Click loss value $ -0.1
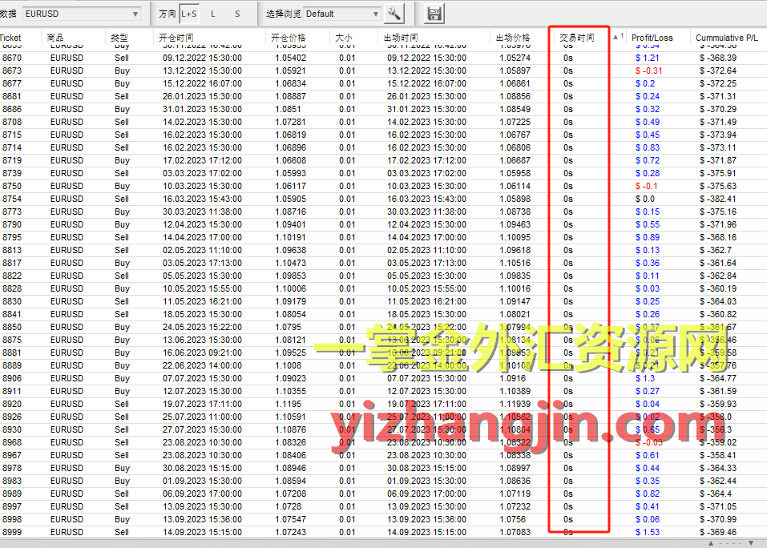The height and width of the screenshot is (548, 767). point(646,186)
